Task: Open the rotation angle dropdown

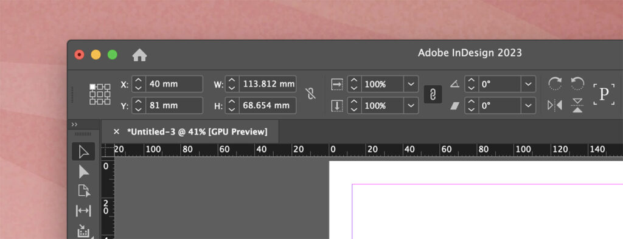Action: point(528,84)
